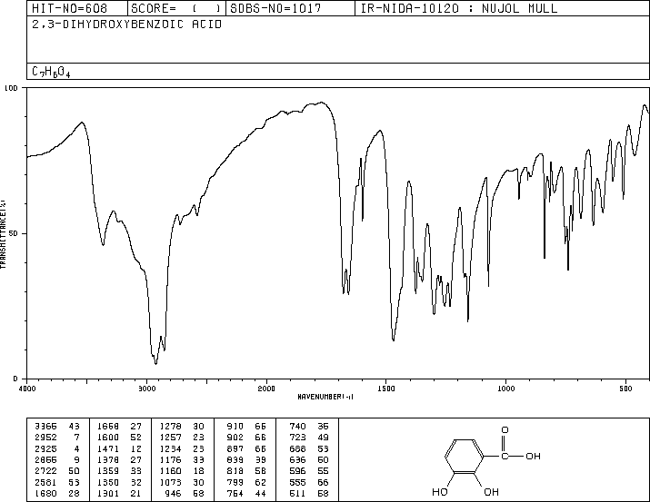
Task: Click the 1000 tick label on wavenumber axis
Action: point(505,389)
